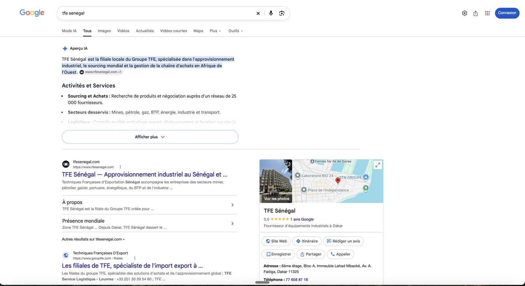
Task: Open the 1 avis Google reviews link
Action: (x=302, y=219)
